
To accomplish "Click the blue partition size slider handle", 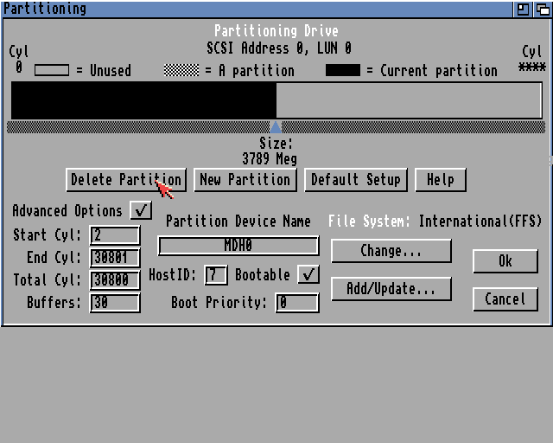I will [275, 127].
